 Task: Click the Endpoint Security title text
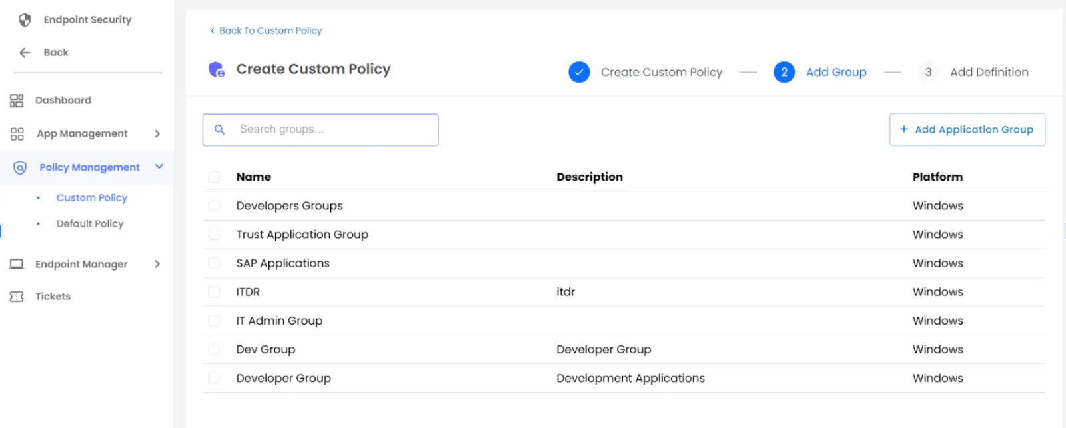87,20
